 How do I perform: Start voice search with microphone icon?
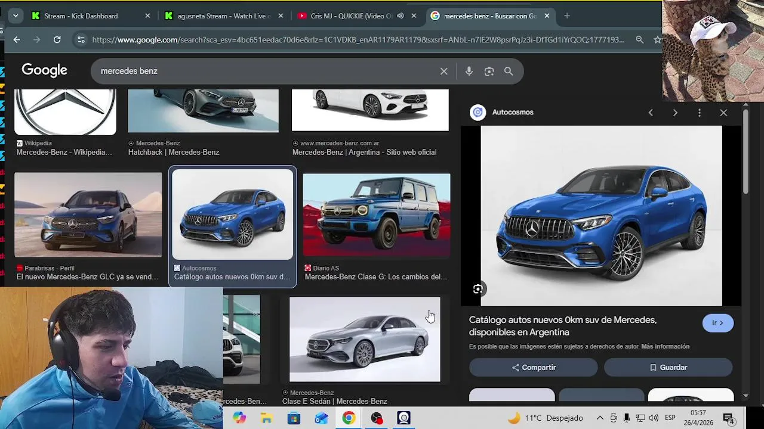click(469, 71)
